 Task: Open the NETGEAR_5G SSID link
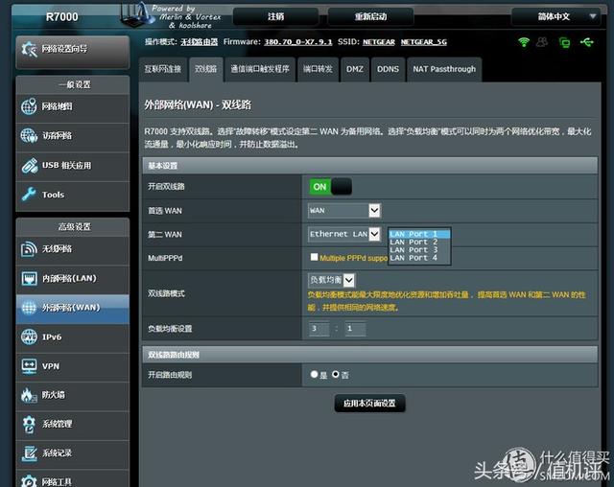point(424,42)
